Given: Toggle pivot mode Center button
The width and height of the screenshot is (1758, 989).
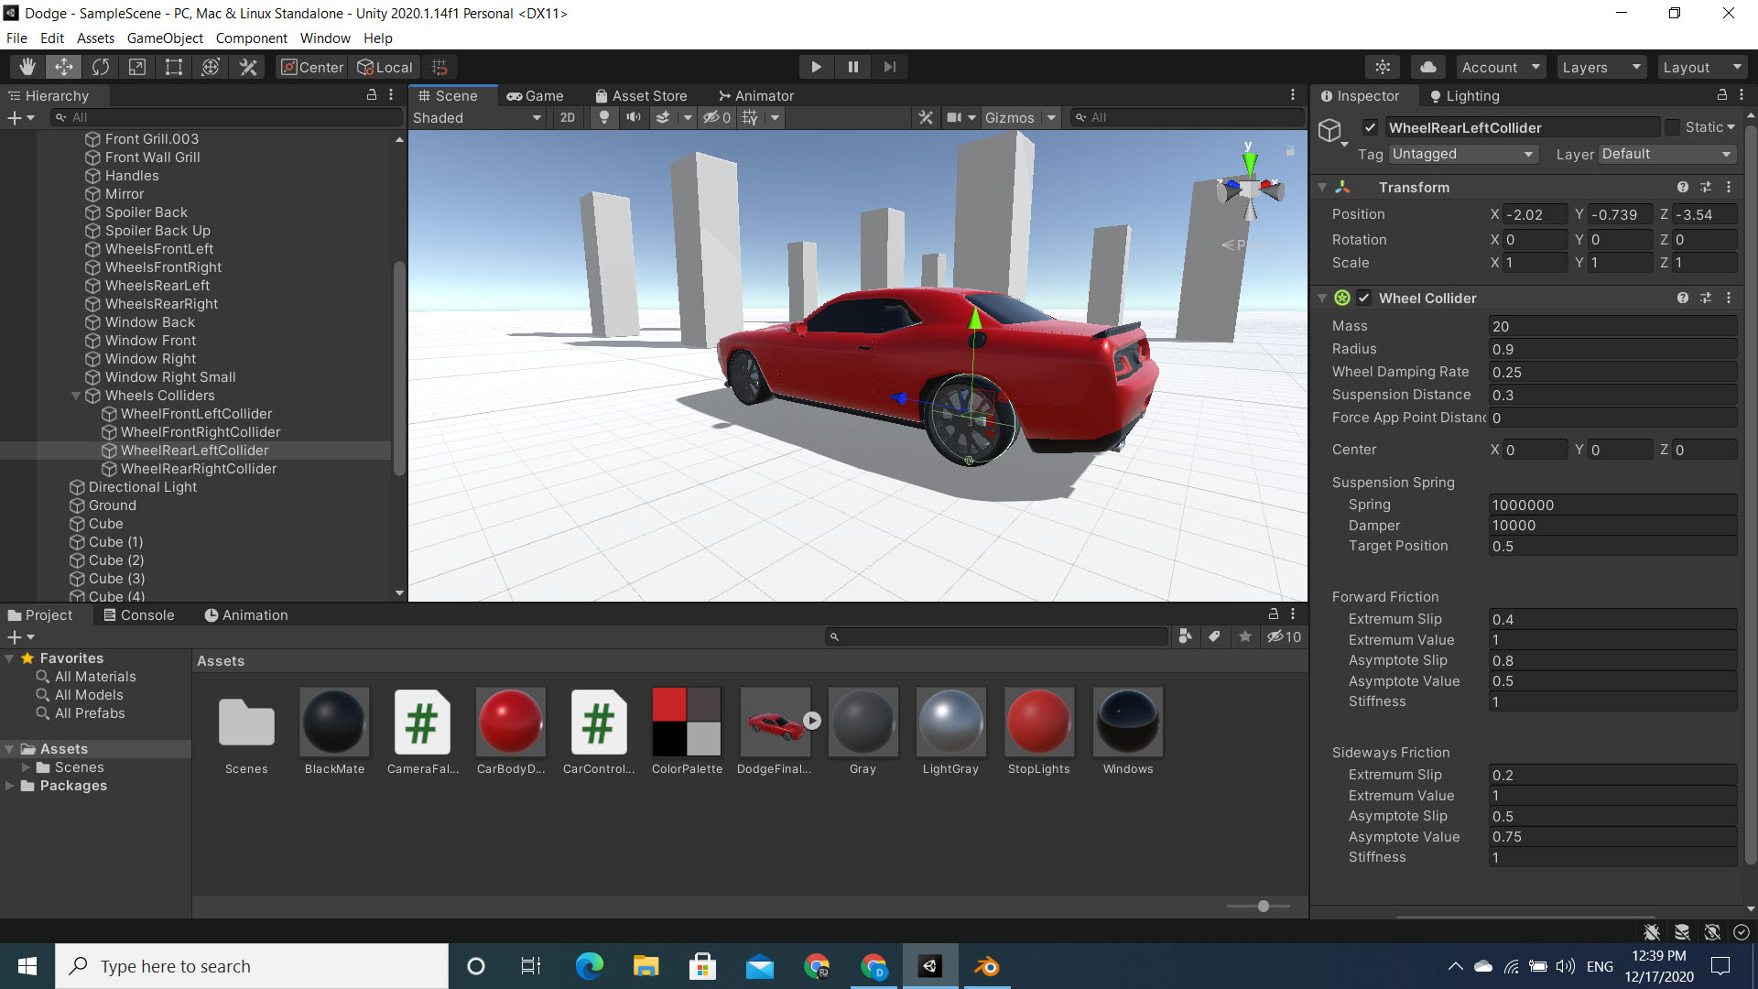Looking at the screenshot, I should pyautogui.click(x=312, y=67).
